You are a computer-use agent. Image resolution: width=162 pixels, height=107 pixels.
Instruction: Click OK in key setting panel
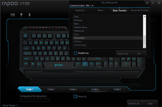139,54
